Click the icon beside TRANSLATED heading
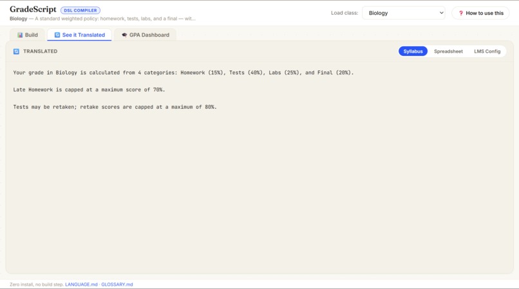Image resolution: width=519 pixels, height=289 pixels. pos(16,51)
